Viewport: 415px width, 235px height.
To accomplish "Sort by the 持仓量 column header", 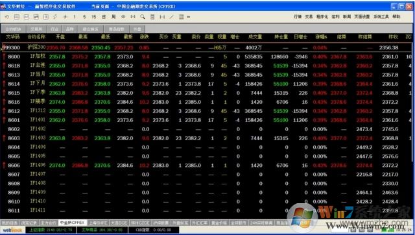I will point(281,37).
